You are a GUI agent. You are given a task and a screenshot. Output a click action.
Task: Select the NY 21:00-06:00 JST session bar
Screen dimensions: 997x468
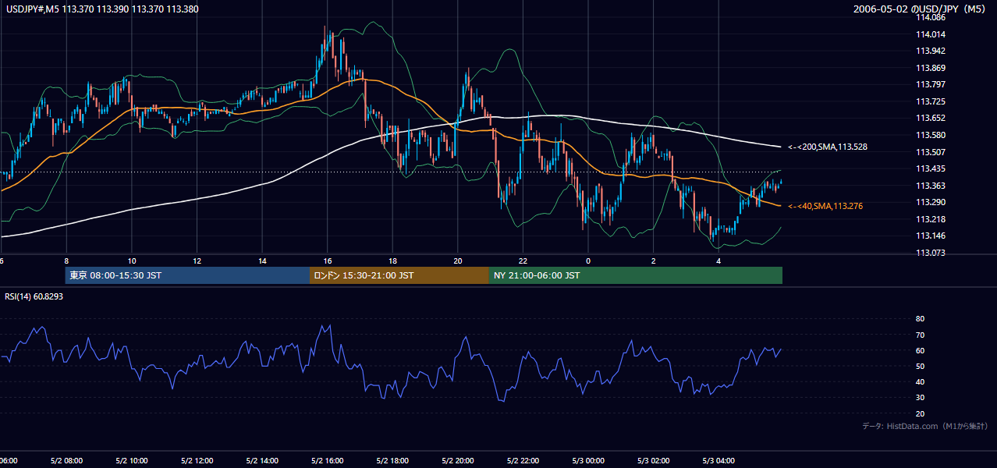636,275
